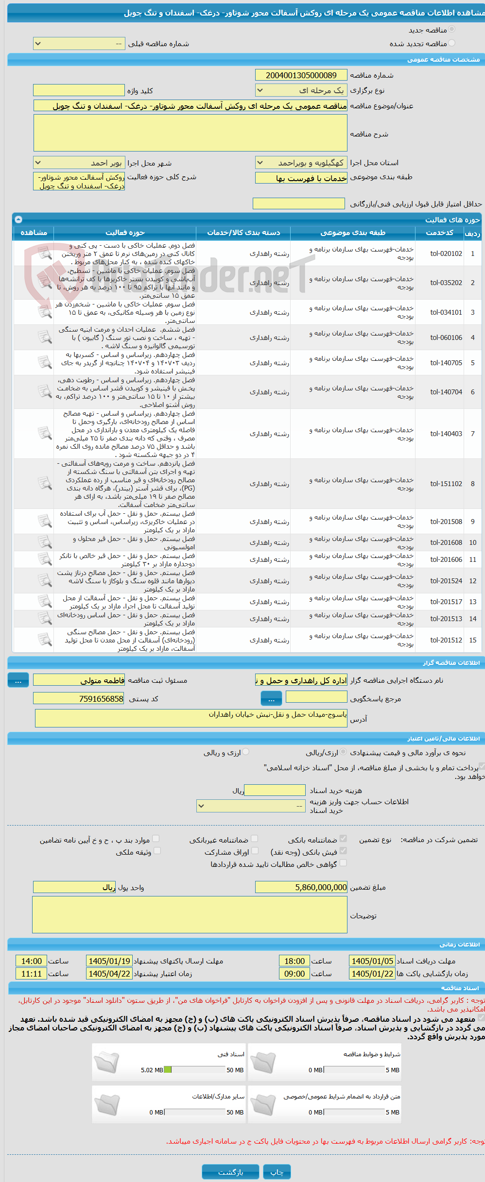Click the چاپ print button
485x1182 pixels.
277,1172
